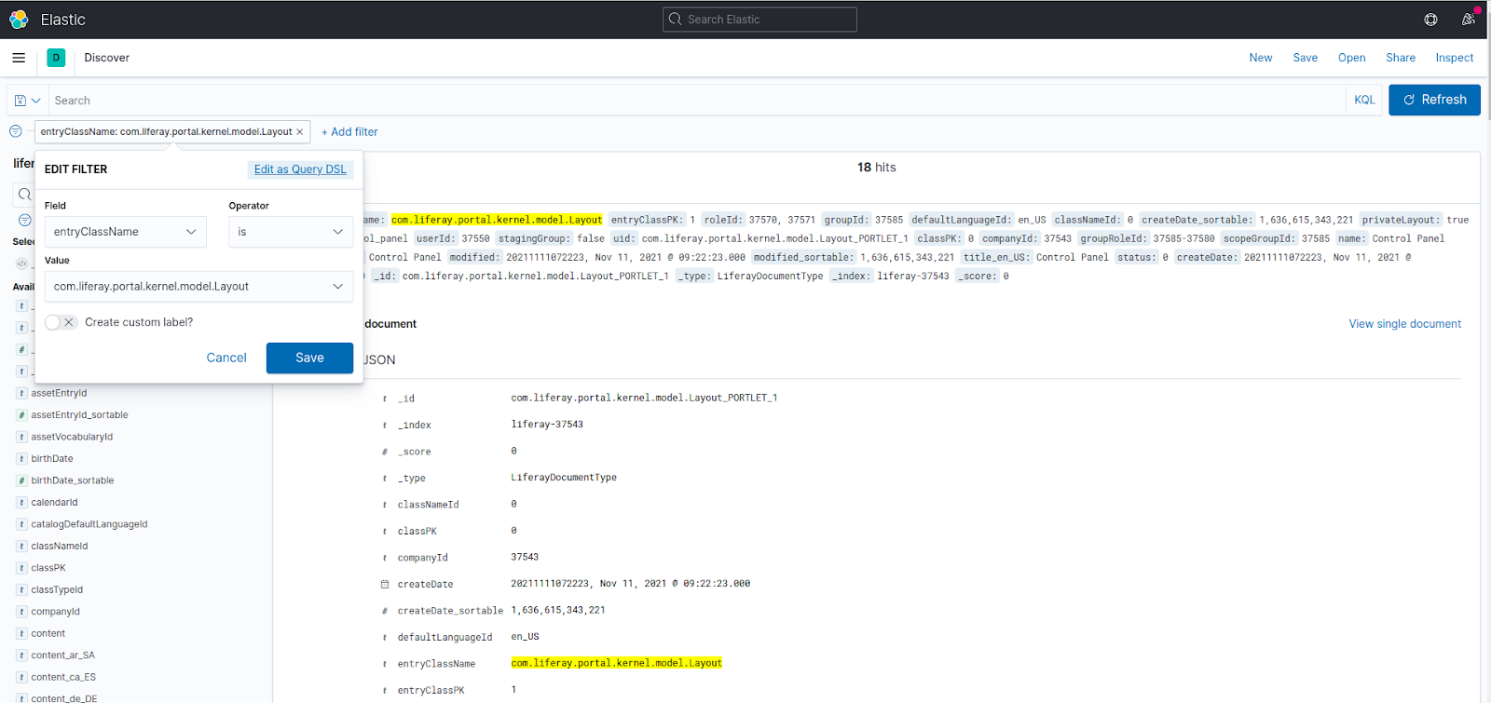
Task: Expand the saved query chevron
Action: click(x=36, y=101)
